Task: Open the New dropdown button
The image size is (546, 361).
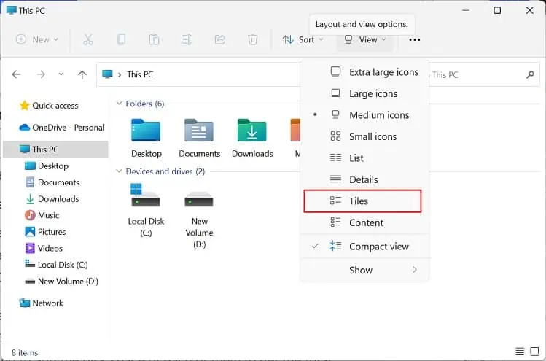Action: [x=37, y=39]
